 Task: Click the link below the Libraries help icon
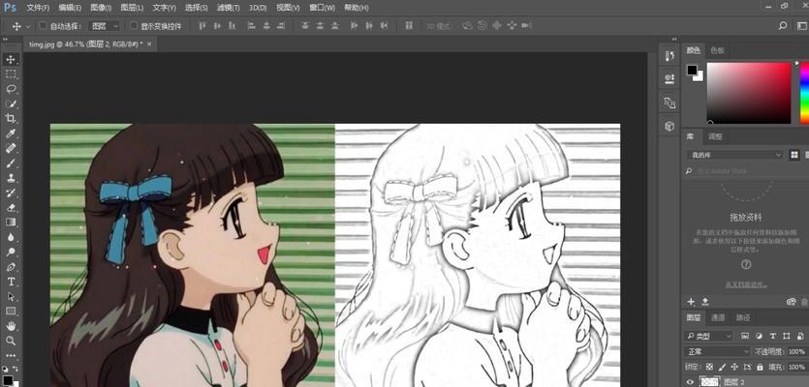[746, 284]
